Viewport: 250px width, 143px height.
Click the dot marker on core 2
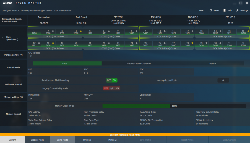[x=53, y=31]
